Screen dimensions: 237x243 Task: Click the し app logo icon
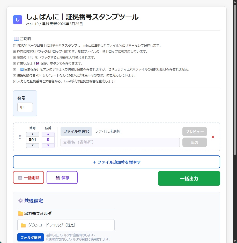[x=17, y=20]
